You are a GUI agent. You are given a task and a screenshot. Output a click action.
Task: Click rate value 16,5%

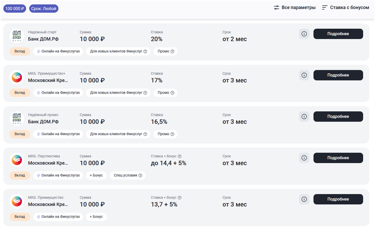click(x=159, y=122)
